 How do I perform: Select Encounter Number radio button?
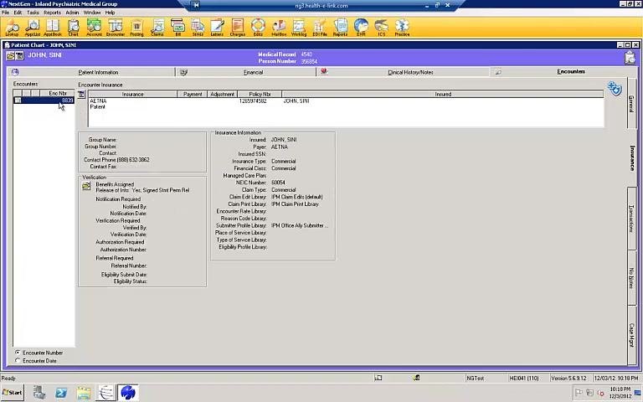(18, 353)
